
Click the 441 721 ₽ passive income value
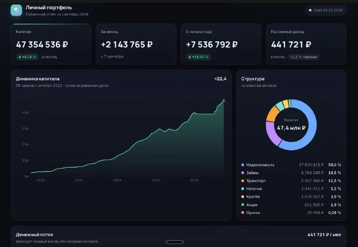coord(291,44)
